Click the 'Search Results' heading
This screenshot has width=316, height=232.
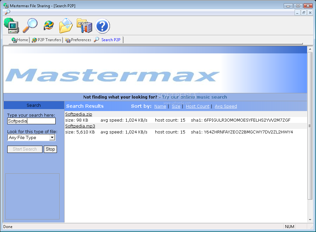tap(85, 106)
